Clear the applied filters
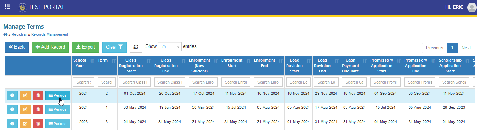477x130 pixels. pos(115,47)
